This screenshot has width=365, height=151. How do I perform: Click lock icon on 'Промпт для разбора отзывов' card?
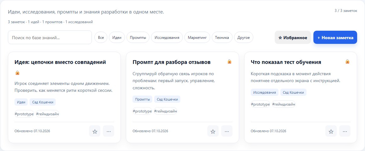click(229, 61)
